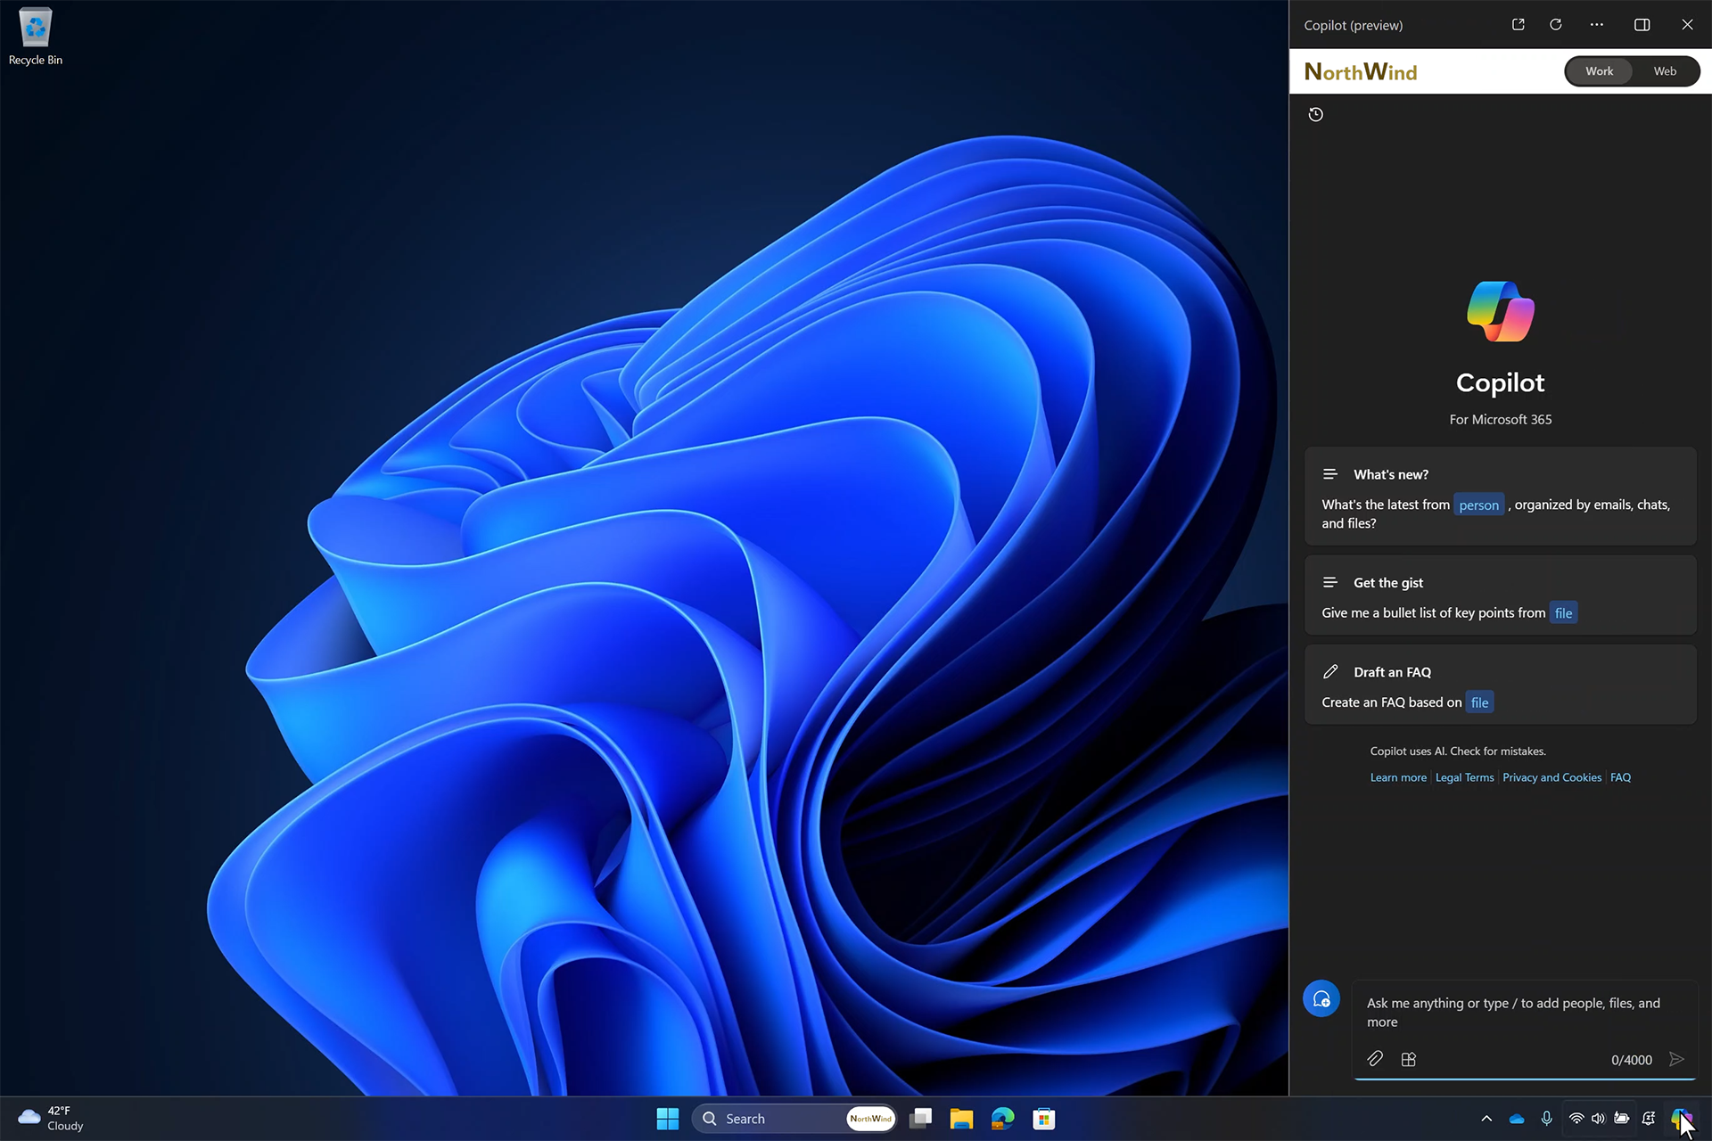Click the table/grid icon in Copilot

click(1409, 1058)
